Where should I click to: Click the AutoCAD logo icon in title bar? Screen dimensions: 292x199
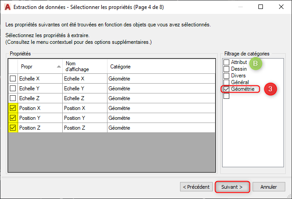tap(7, 7)
